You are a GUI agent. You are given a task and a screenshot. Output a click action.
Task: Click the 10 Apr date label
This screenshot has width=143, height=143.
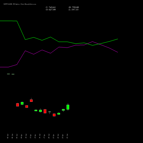point(26,136)
